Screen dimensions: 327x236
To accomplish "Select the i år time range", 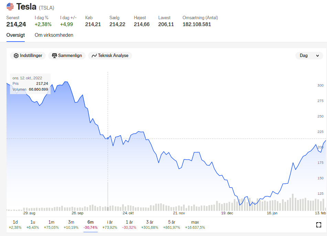I will click(110, 225).
